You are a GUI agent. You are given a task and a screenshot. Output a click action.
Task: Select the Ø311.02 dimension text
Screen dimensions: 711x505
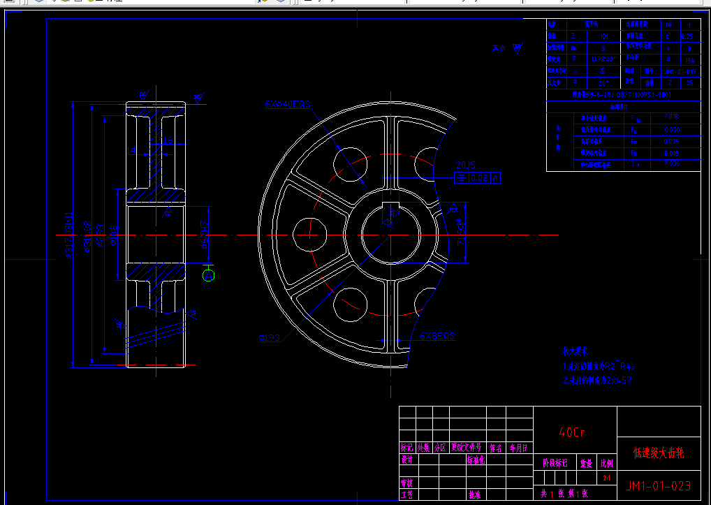[x=88, y=236]
